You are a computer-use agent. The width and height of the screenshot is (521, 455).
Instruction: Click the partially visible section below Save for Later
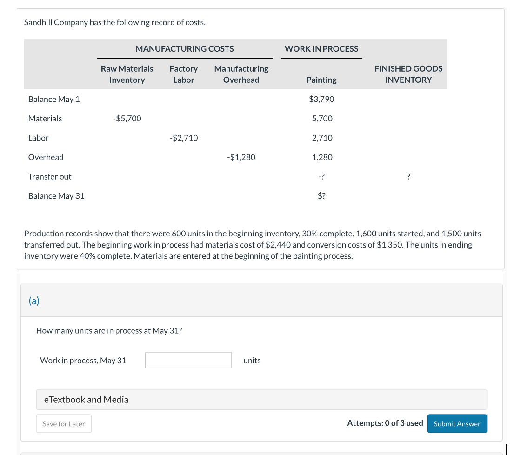tap(260, 452)
